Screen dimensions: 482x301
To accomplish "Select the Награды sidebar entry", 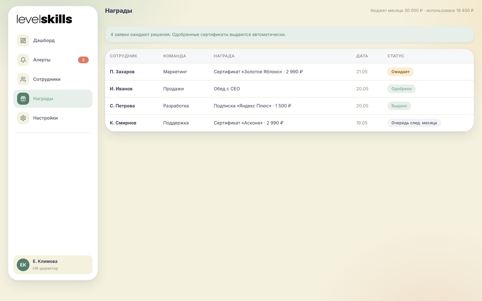I will click(x=53, y=99).
